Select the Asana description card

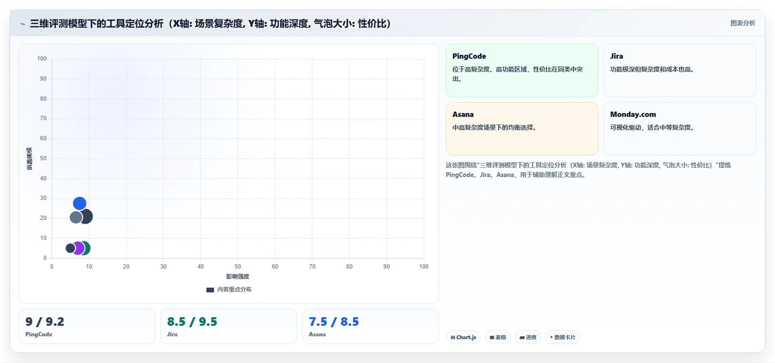[522, 129]
